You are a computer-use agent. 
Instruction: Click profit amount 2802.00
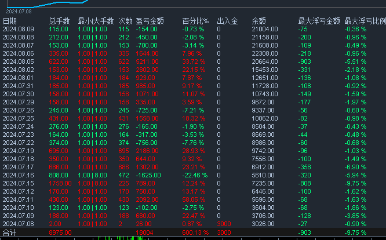[147, 70]
